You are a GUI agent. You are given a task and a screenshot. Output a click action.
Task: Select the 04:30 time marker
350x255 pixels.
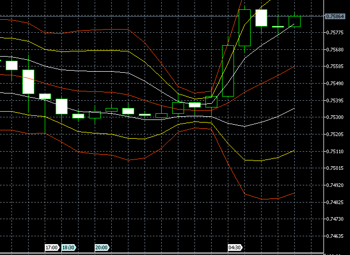coord(235,248)
